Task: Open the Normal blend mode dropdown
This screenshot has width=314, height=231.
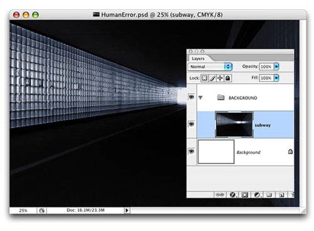Action: (x=210, y=66)
